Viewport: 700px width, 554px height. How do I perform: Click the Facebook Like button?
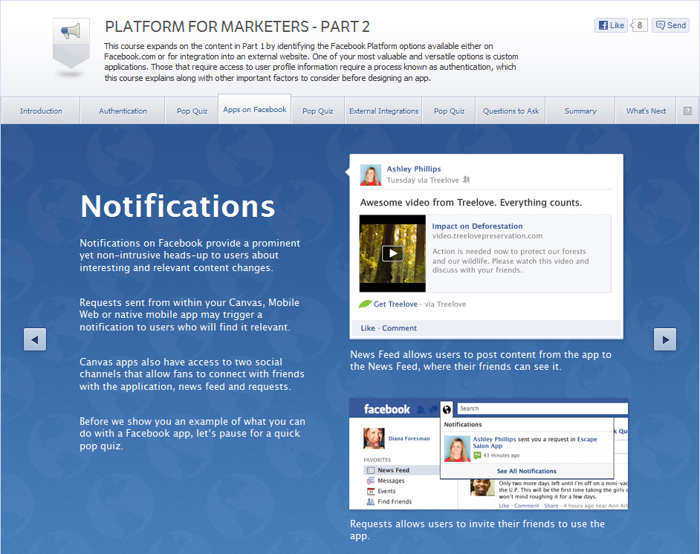point(611,25)
